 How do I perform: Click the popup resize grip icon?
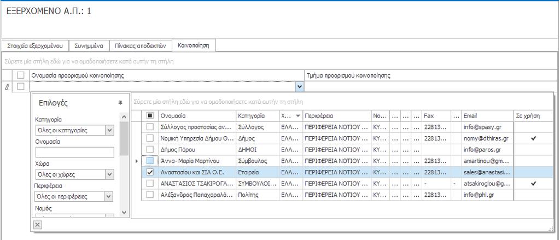551,229
